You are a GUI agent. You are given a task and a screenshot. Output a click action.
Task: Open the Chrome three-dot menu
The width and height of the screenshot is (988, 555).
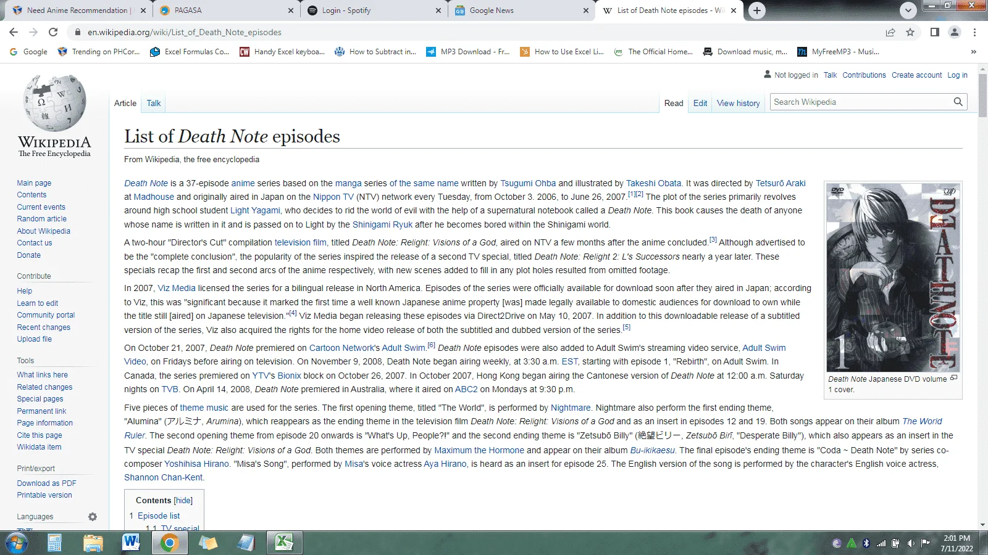974,32
